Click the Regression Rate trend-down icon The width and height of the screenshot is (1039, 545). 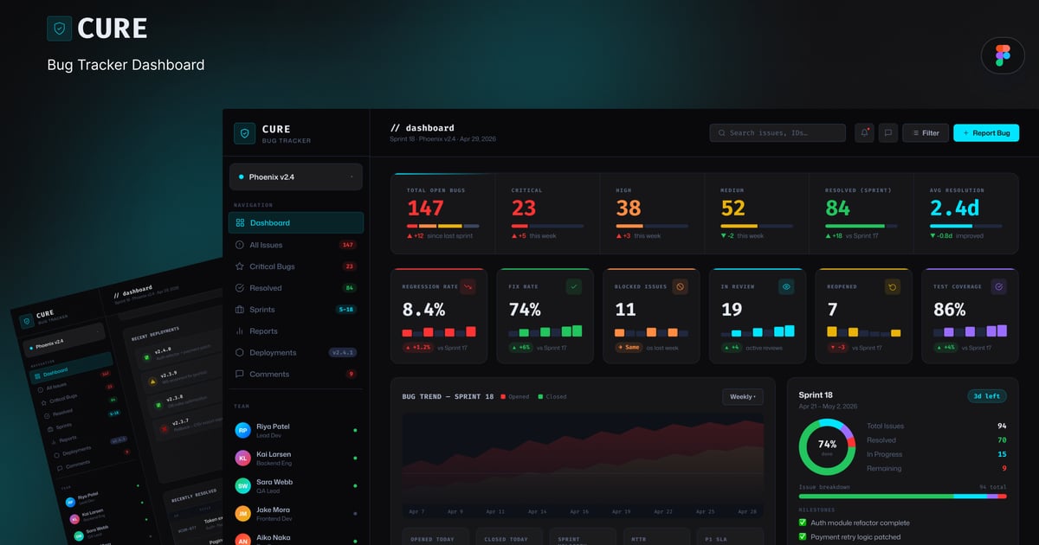(468, 286)
